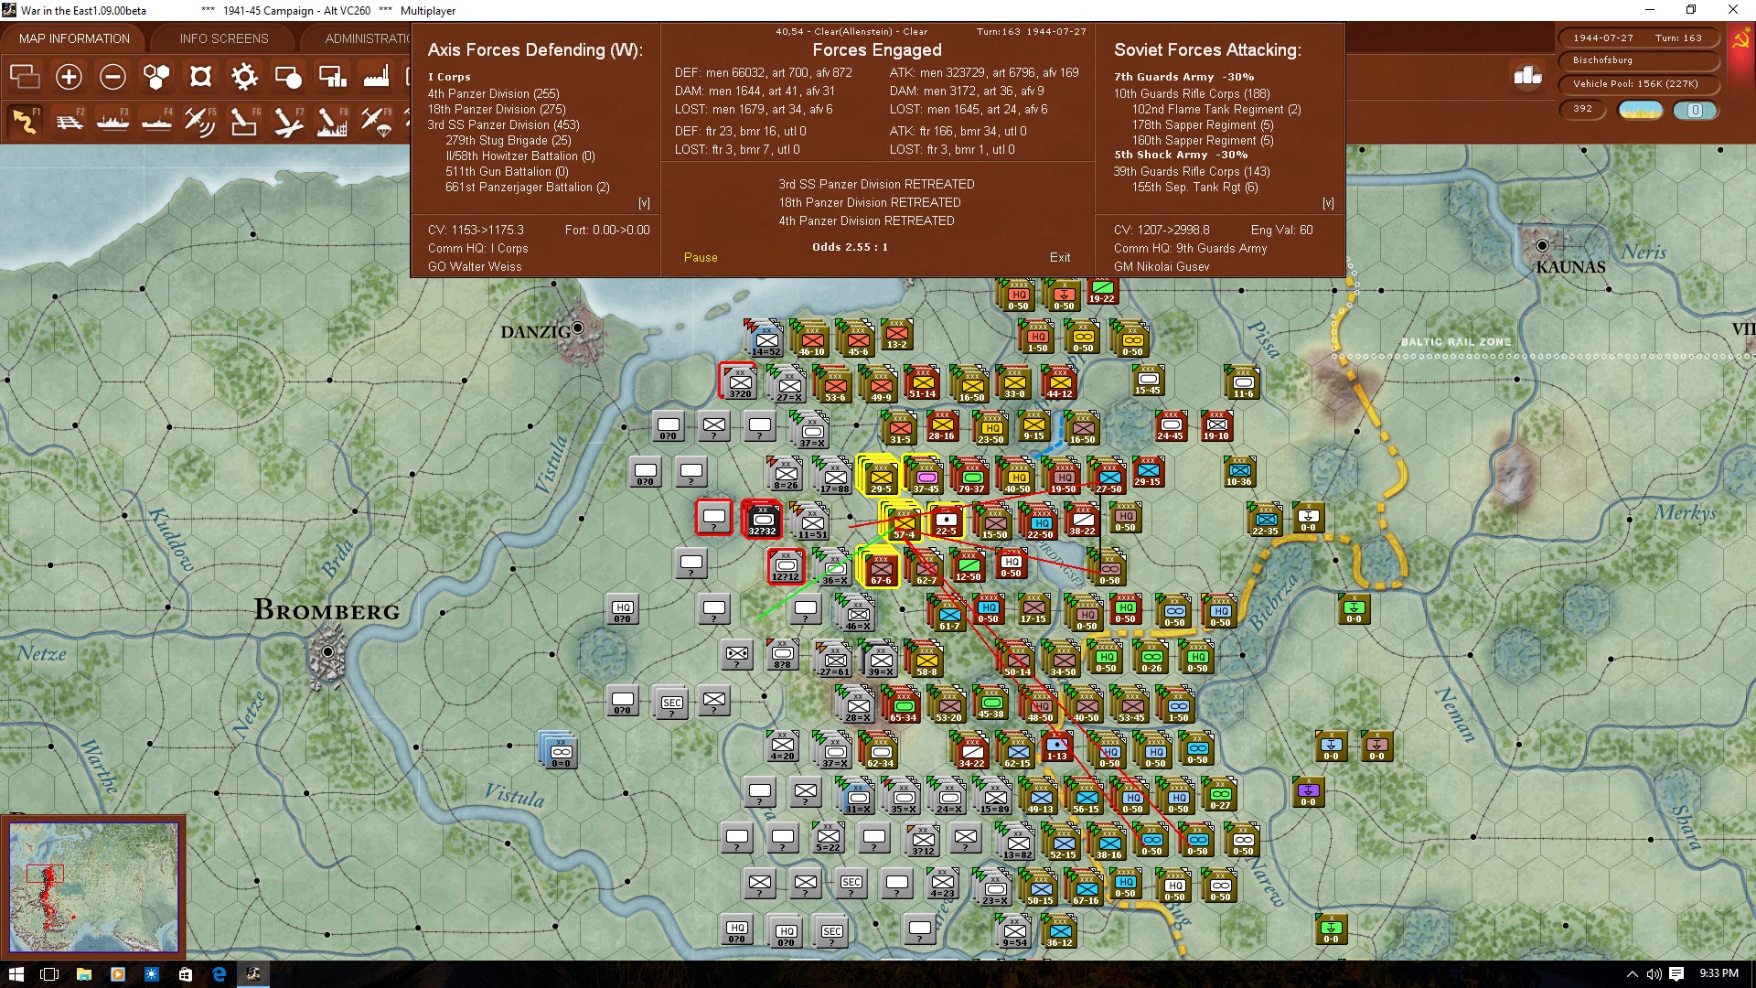Select the 13-2 Soviet counter
Screen dimensions: 1756x988
pos(896,335)
